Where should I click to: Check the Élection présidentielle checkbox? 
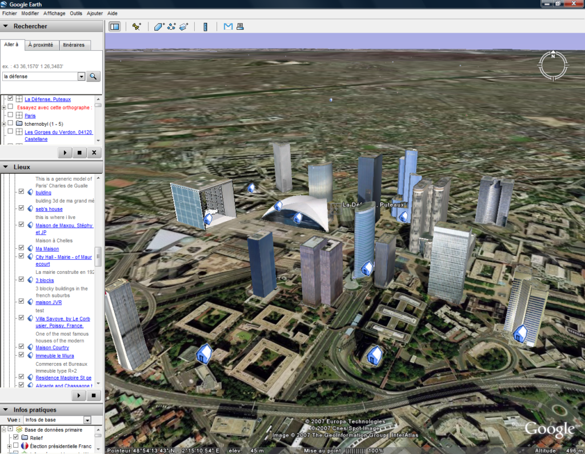coord(15,445)
